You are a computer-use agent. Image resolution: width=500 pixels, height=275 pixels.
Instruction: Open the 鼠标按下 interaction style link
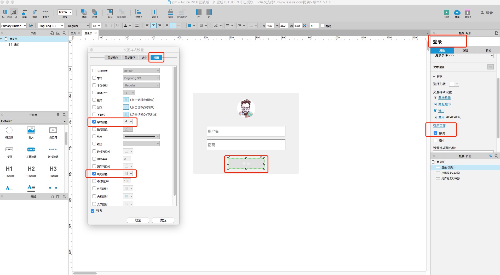tap(444, 104)
